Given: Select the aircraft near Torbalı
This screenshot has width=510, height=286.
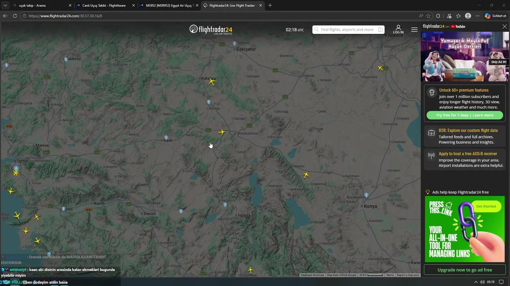Looking at the screenshot, I should click(11, 191).
